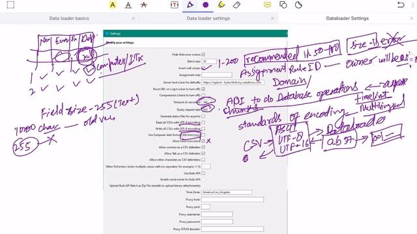Enable Use European date format checkbox
Image resolution: width=417 pixels, height=234 pixels.
pos(203,135)
